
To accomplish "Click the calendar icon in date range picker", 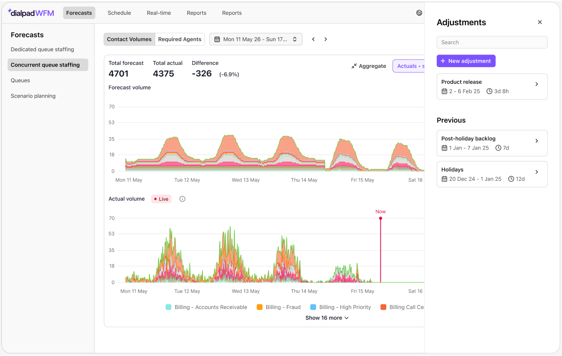I will pos(217,39).
